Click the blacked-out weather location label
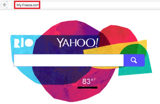The height and width of the screenshot is (104, 160). tap(87, 88)
